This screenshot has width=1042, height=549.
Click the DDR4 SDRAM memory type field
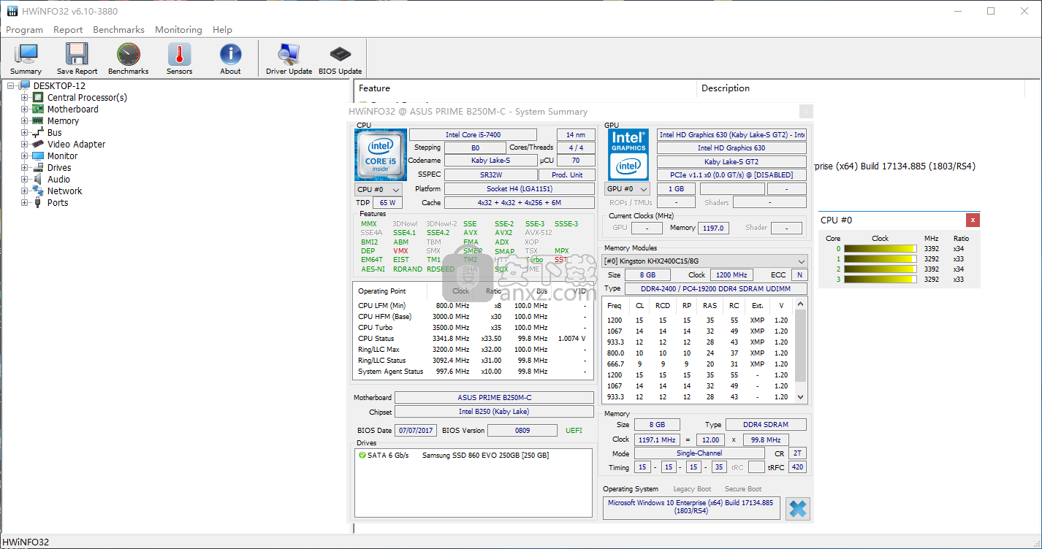tap(767, 424)
